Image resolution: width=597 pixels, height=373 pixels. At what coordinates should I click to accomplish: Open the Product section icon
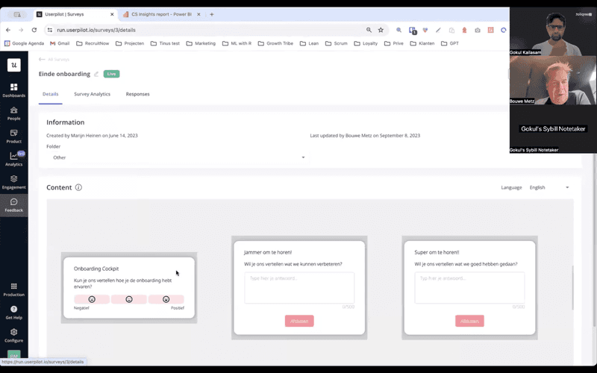[x=13, y=134]
